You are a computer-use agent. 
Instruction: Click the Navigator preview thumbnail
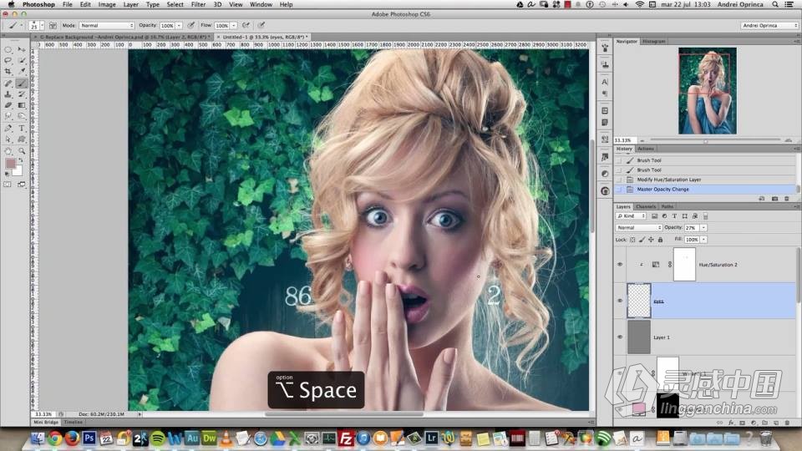click(x=708, y=91)
